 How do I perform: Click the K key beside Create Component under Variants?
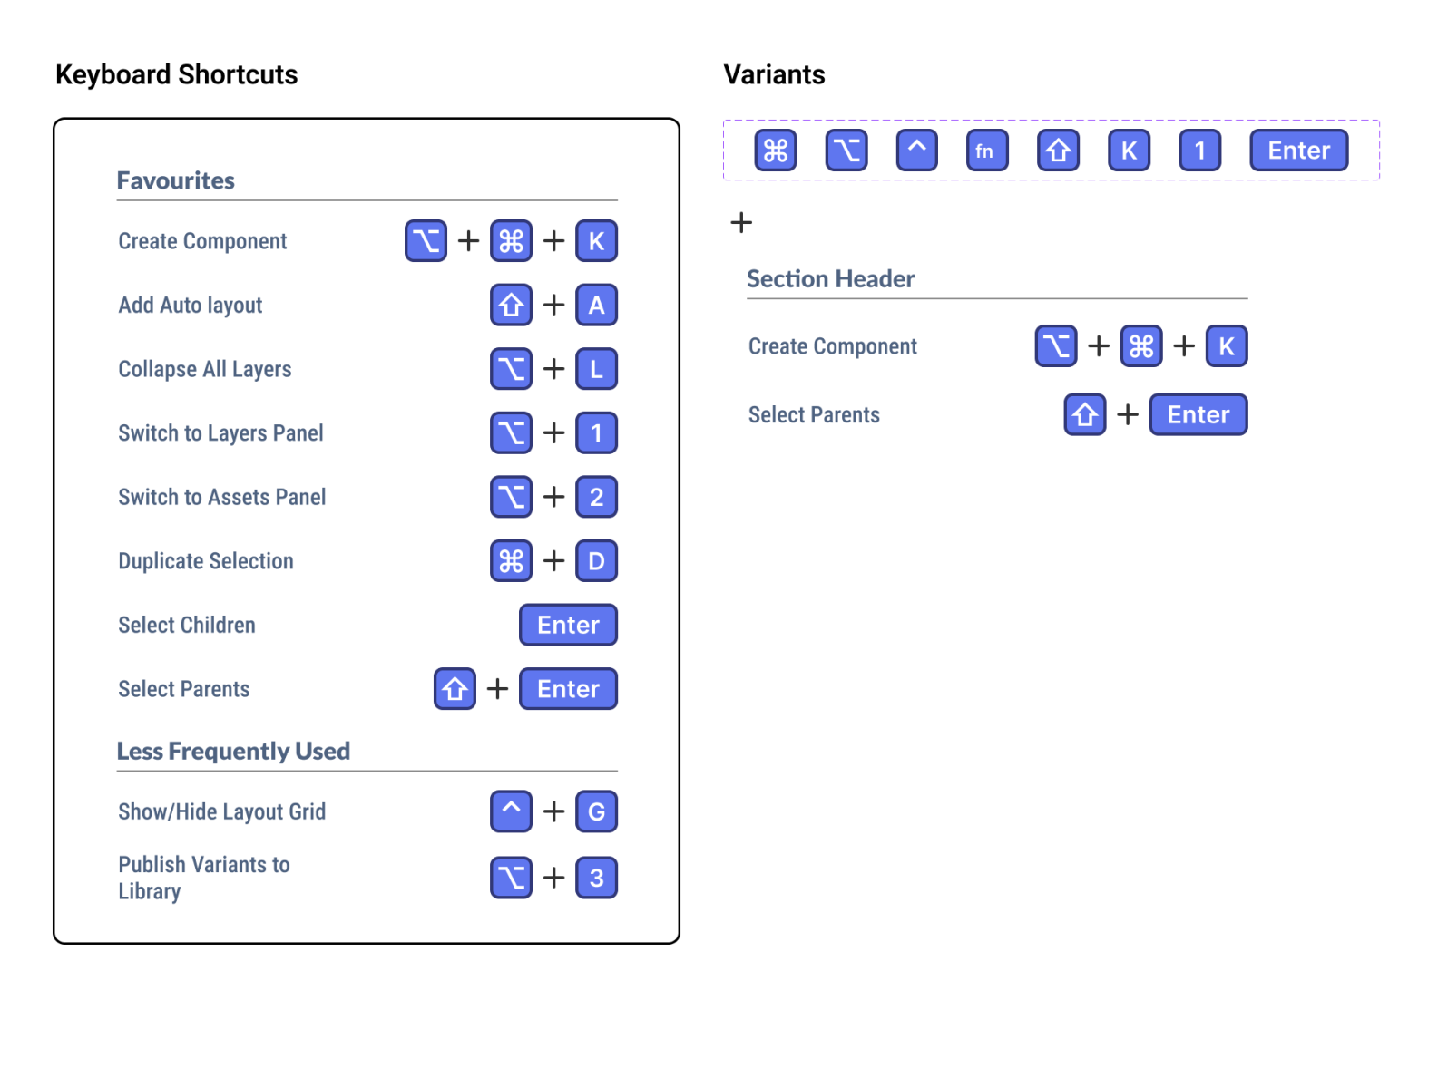tap(1226, 345)
